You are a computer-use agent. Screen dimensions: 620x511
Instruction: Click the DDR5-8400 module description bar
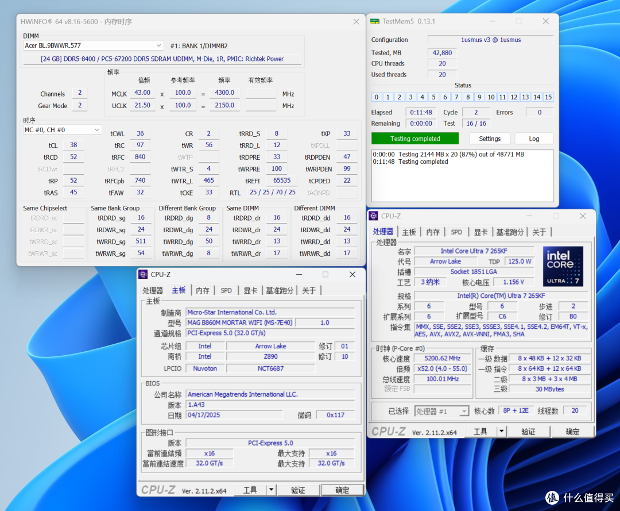[162, 59]
